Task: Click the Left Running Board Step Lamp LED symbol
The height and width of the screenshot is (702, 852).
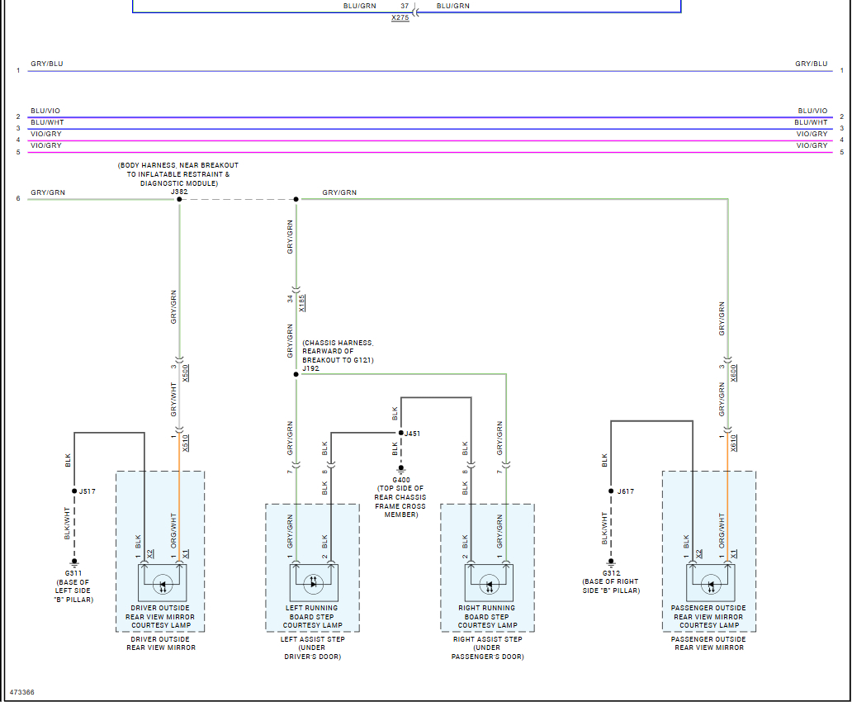Action: [x=313, y=585]
